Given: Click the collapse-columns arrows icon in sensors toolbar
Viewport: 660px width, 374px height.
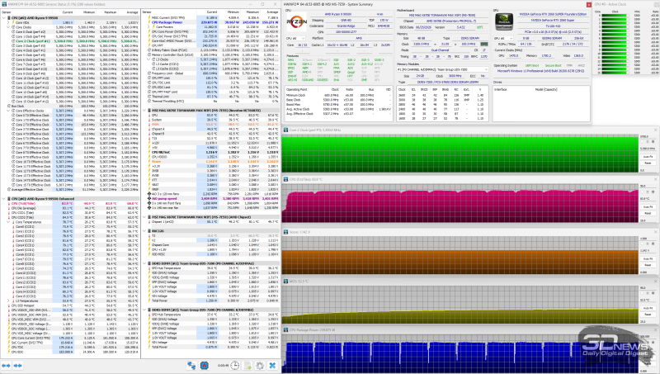Looking at the screenshot, I should [x=17, y=365].
